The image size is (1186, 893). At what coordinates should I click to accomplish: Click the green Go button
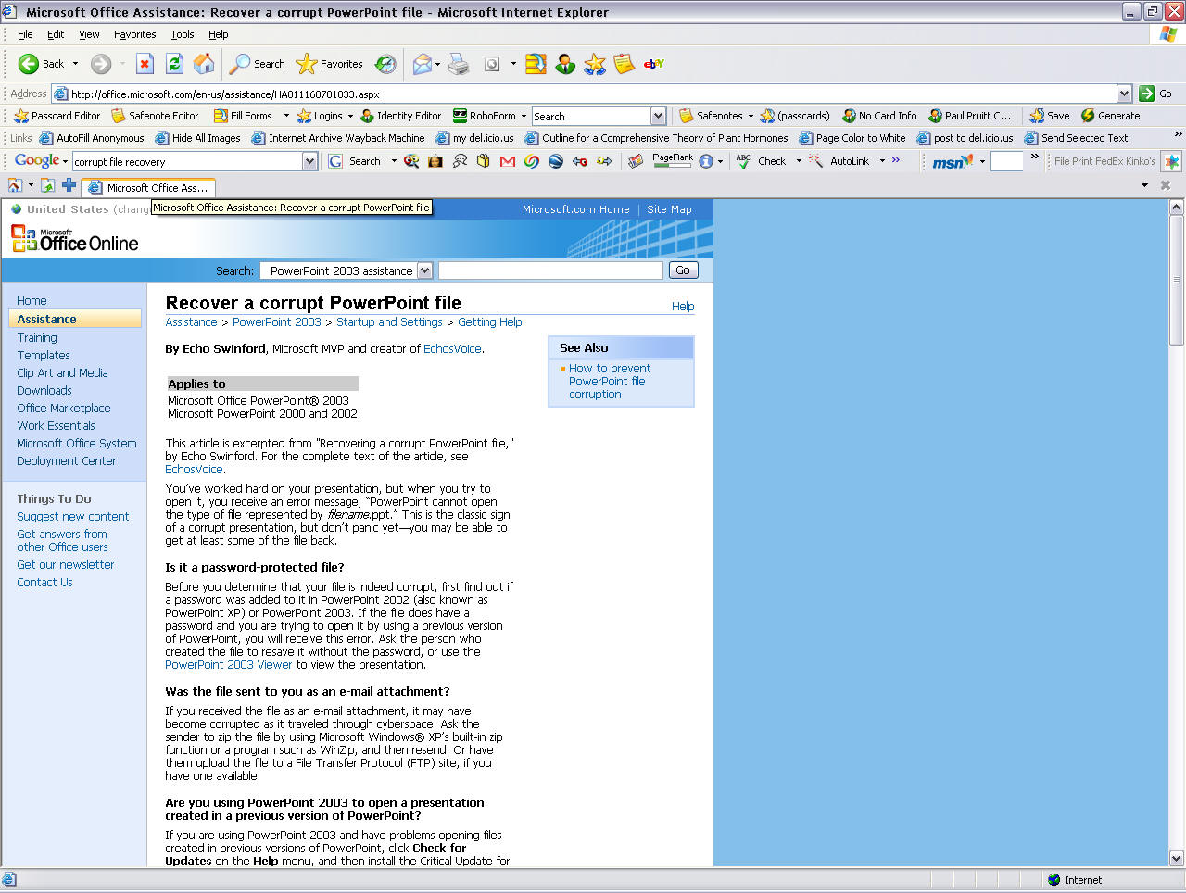(x=1155, y=94)
